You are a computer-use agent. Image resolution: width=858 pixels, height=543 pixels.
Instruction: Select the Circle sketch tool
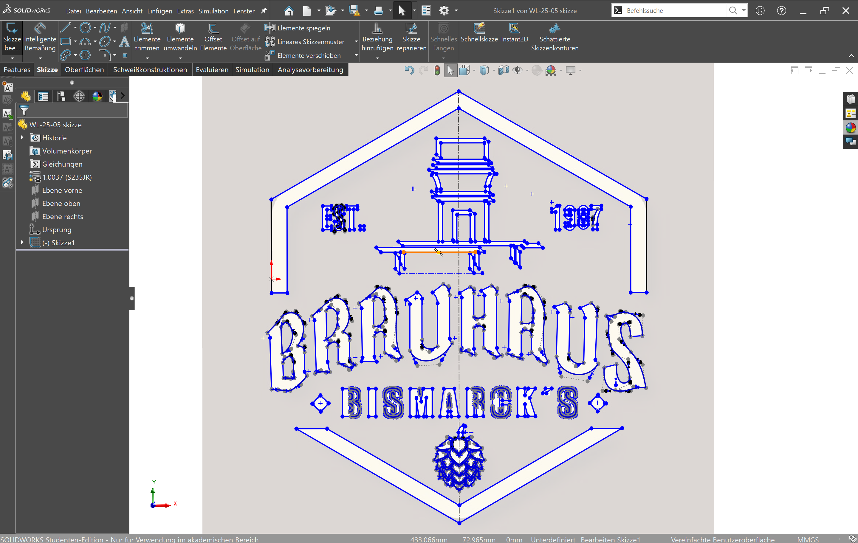click(86, 28)
